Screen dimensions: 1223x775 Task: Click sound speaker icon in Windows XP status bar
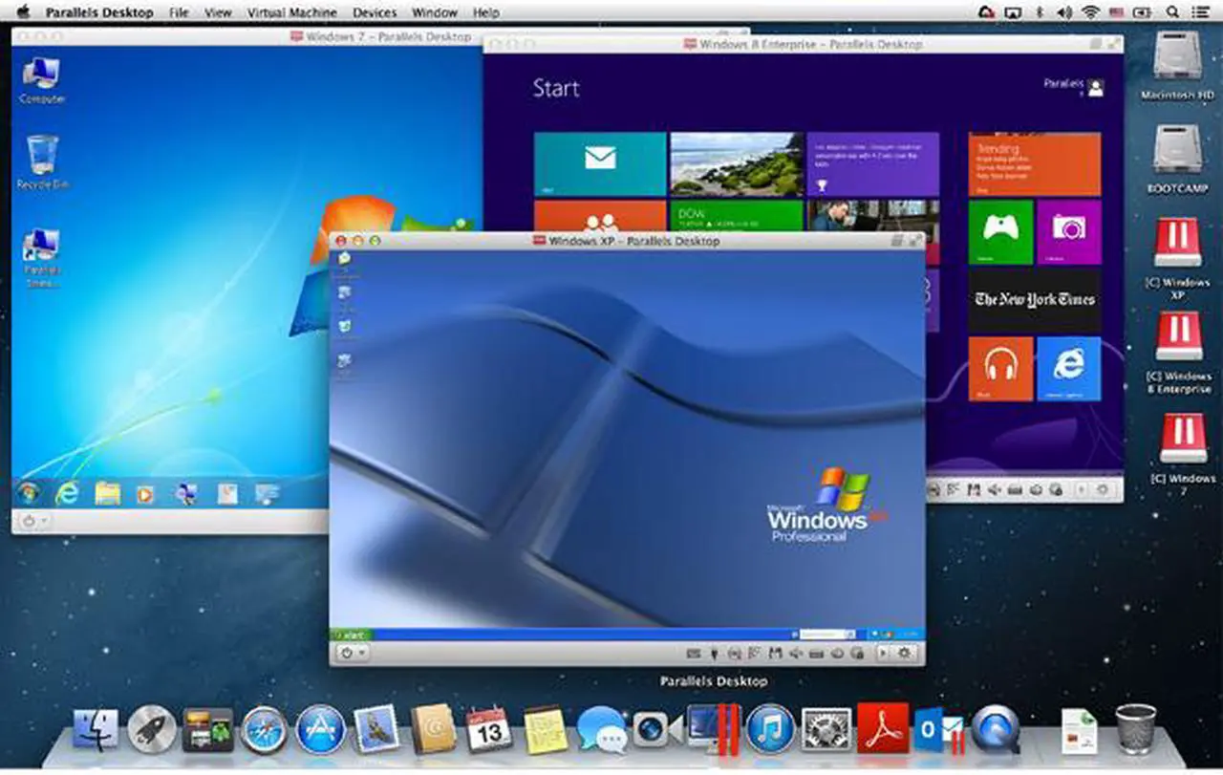coord(796,654)
